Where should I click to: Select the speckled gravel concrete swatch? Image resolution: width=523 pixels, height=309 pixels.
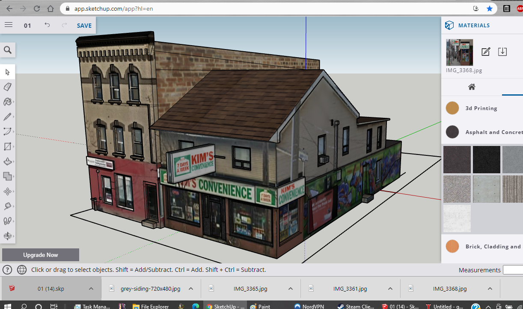tap(457, 189)
